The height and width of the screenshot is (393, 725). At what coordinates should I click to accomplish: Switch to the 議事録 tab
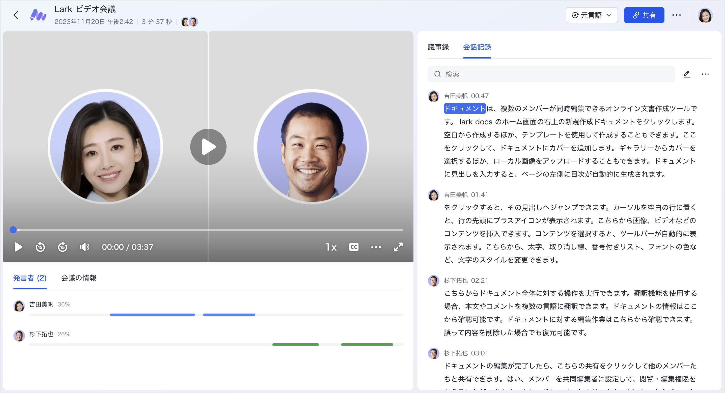438,47
